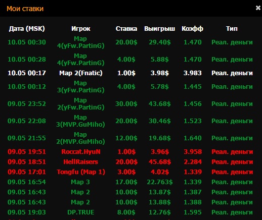Select the date 09.05 23:52

point(27,104)
